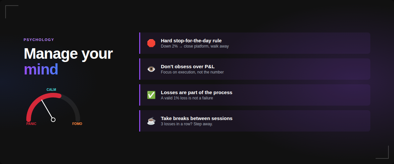Image resolution: width=394 pixels, height=164 pixels.
Task: Click the eye icon beside P&L rule
Action: pyautogui.click(x=151, y=69)
